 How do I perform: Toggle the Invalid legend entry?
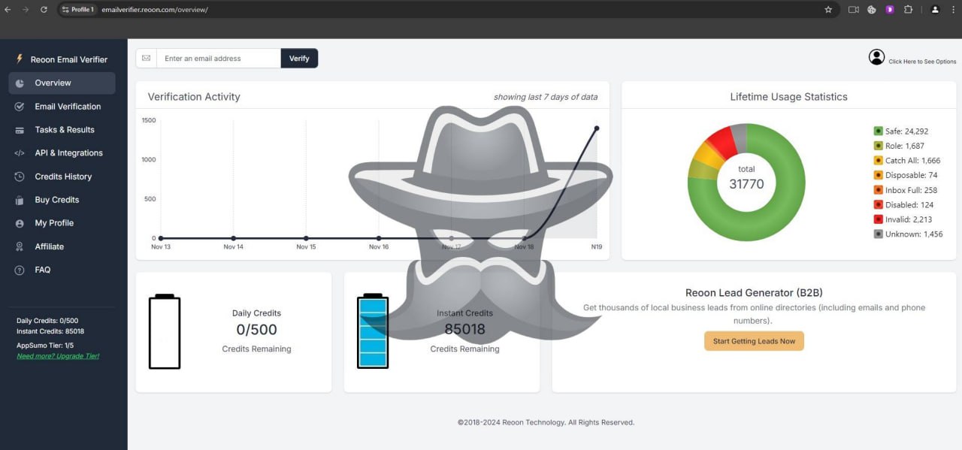point(903,219)
